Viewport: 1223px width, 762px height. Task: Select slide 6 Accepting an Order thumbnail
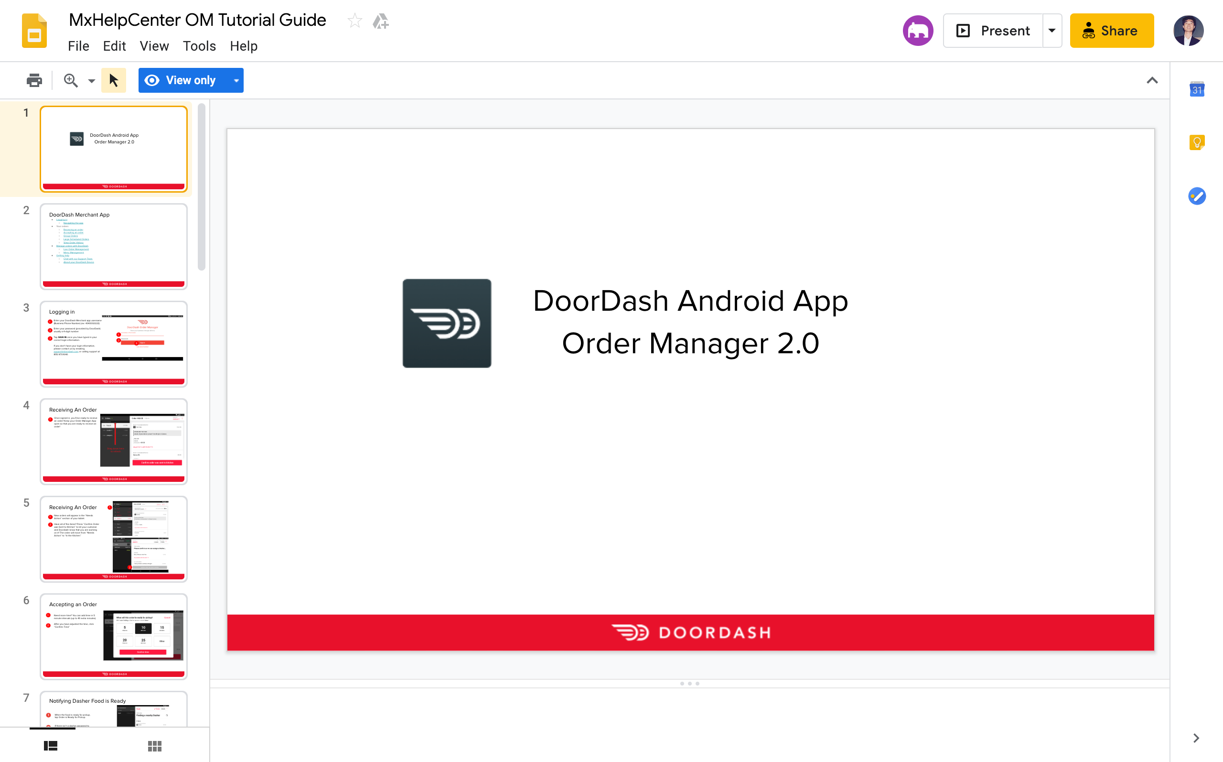pyautogui.click(x=114, y=636)
